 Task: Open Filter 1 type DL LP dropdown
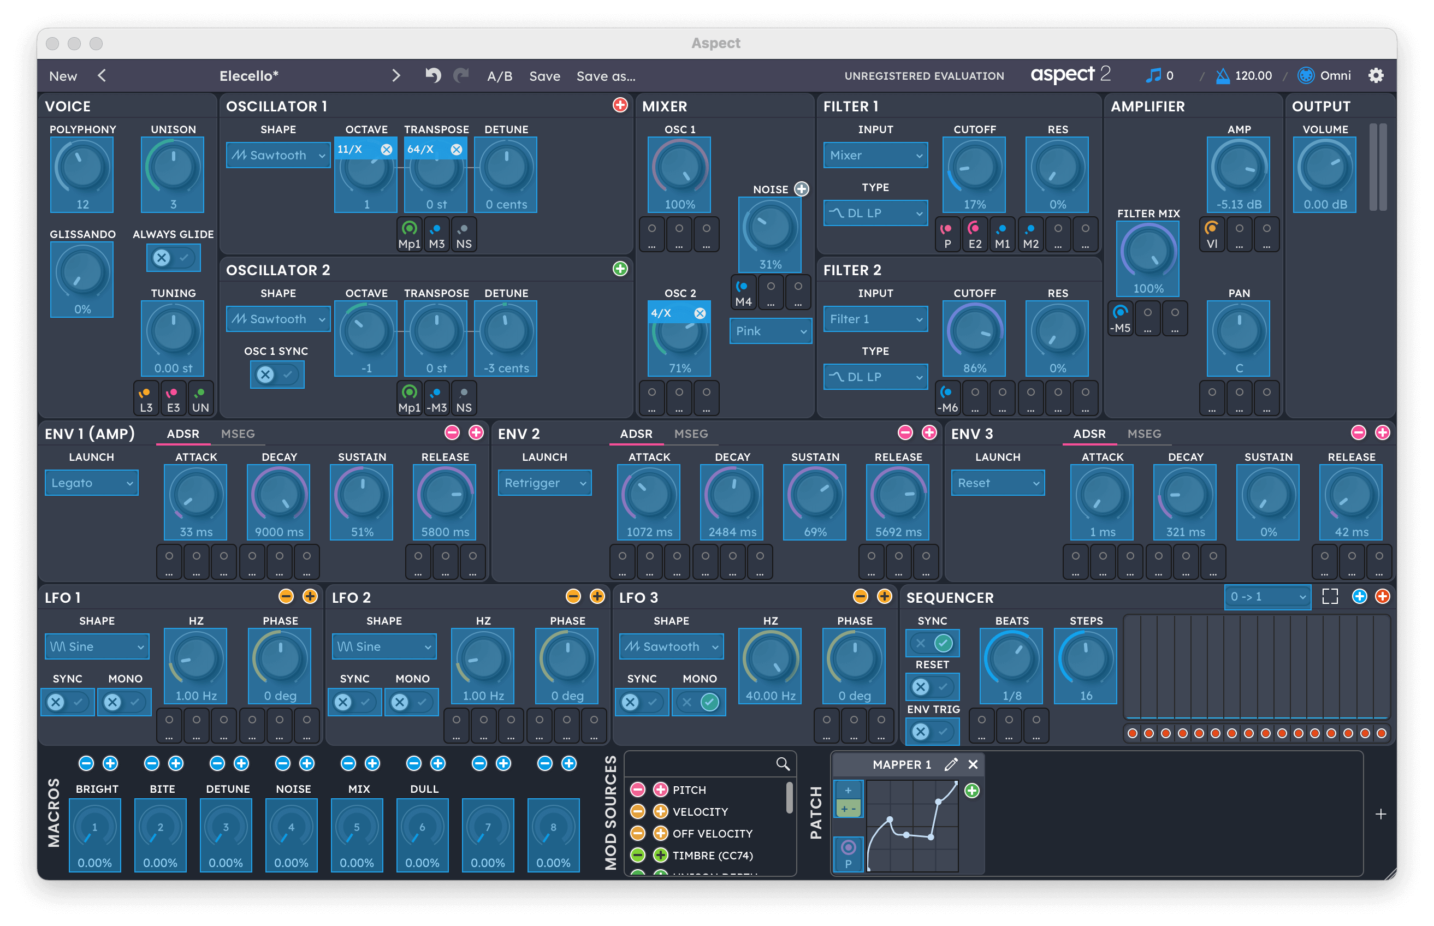[x=875, y=213]
